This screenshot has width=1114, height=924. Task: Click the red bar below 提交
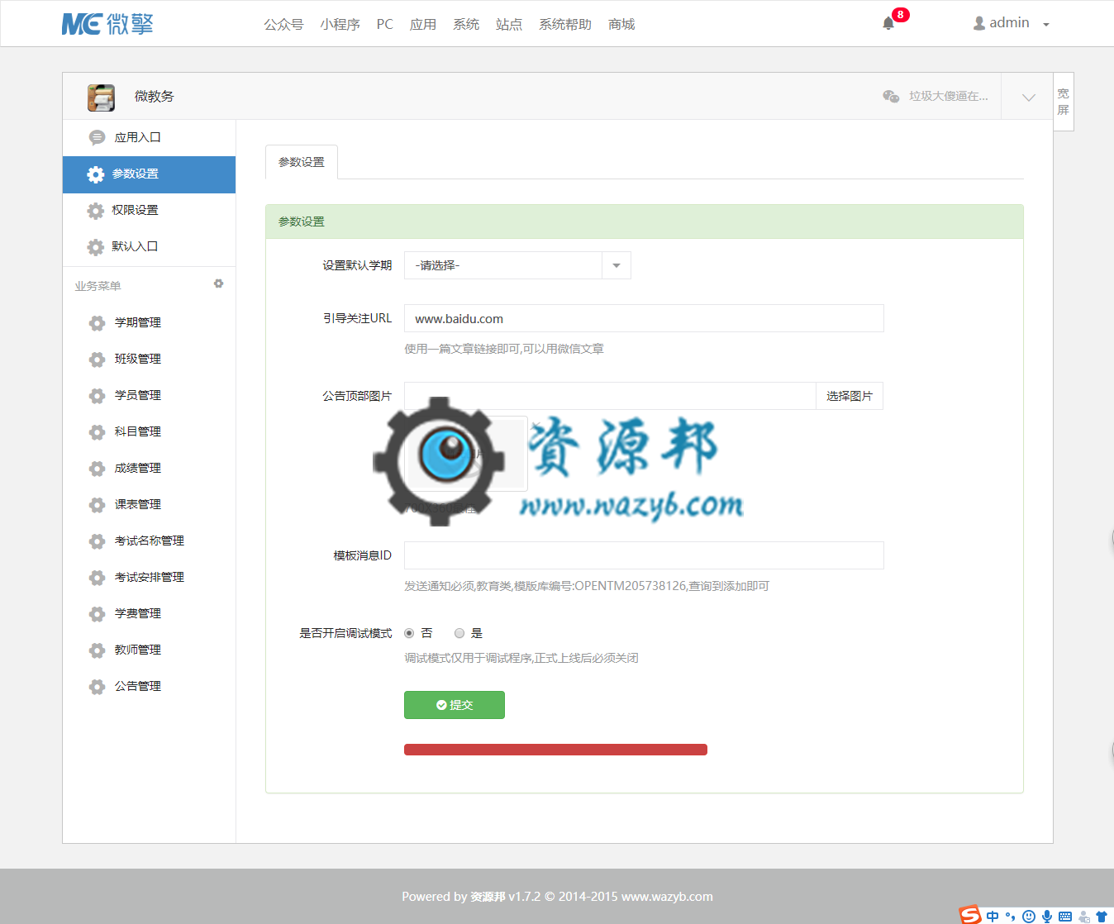coord(555,750)
